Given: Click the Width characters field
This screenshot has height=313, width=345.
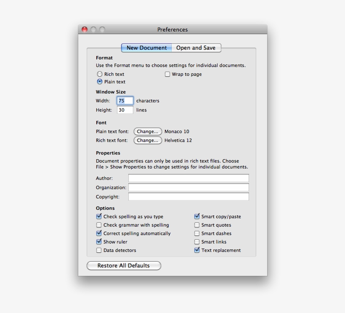Looking at the screenshot, I should tap(125, 100).
